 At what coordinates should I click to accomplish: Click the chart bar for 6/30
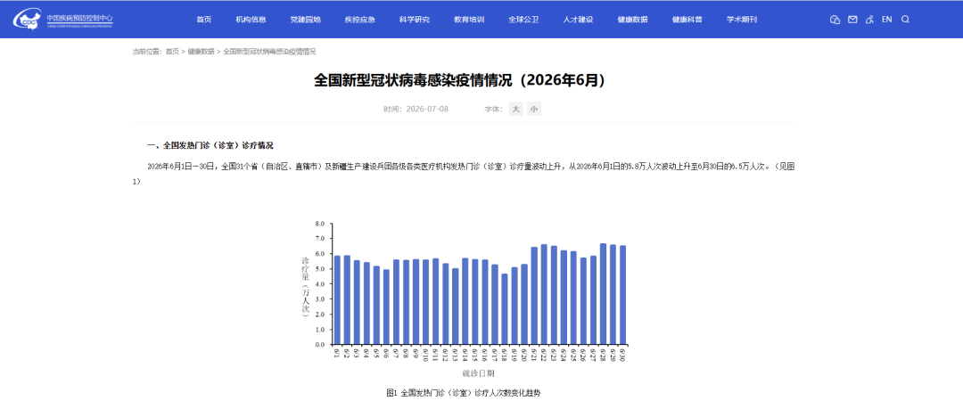[x=622, y=296]
